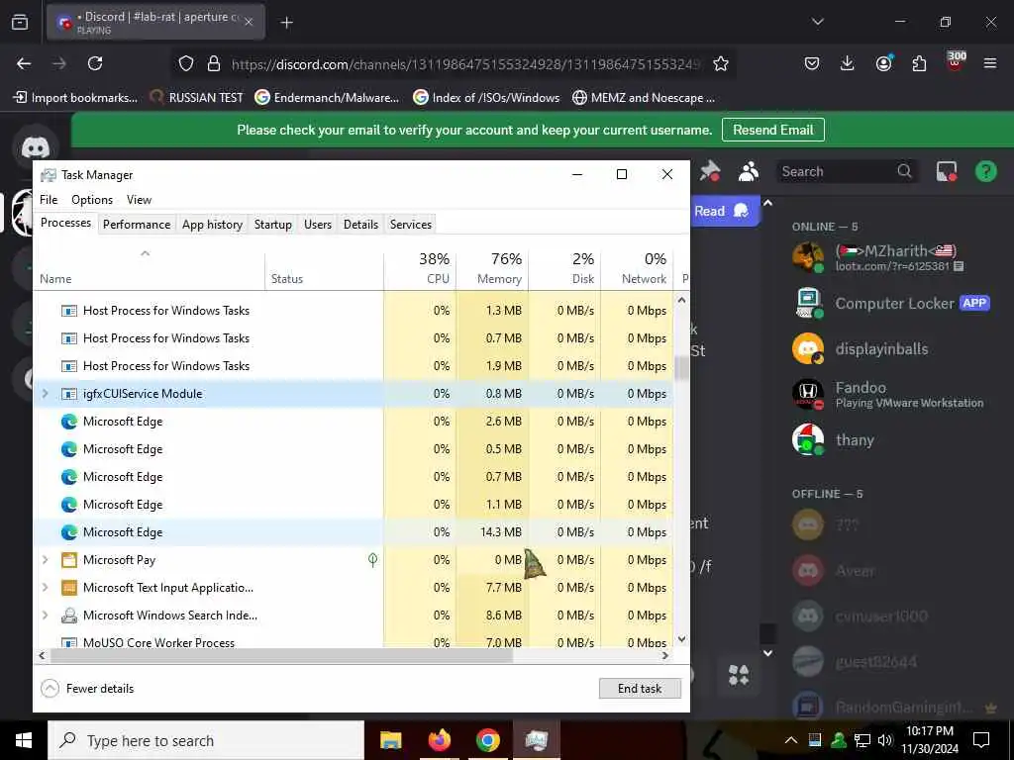1014x760 pixels.
Task: List all tabs dropdown arrow
Action: coord(817,22)
